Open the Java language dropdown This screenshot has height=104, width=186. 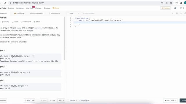tap(74, 13)
